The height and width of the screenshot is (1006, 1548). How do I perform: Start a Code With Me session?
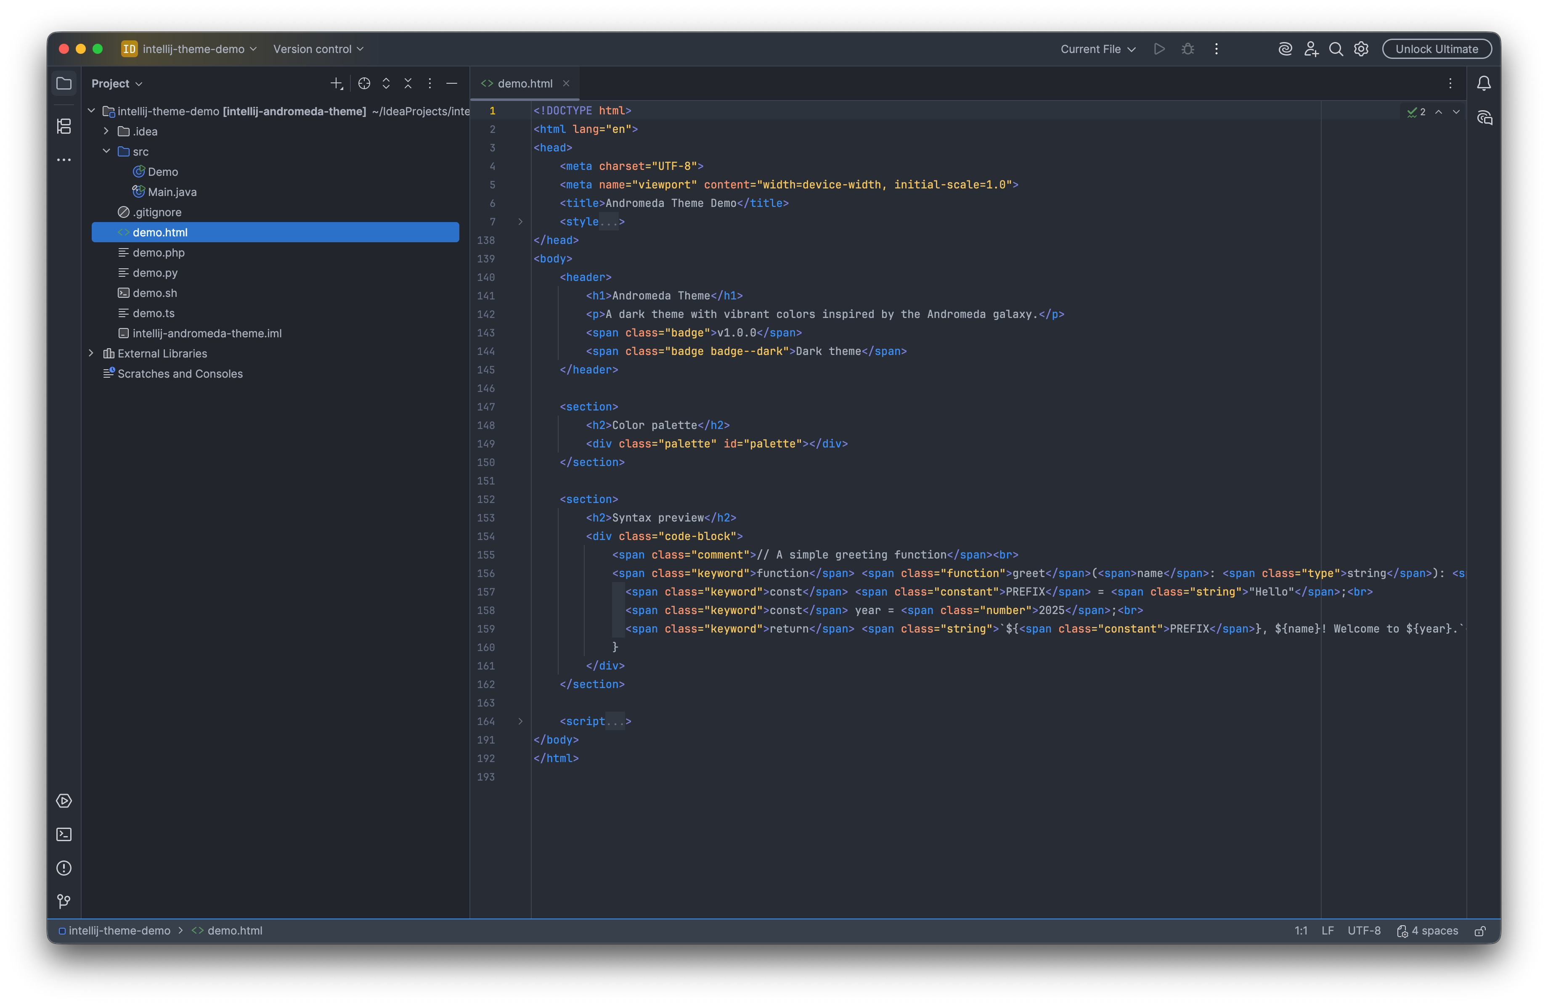point(1311,49)
